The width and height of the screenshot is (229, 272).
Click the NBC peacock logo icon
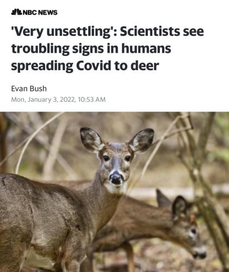click(16, 12)
